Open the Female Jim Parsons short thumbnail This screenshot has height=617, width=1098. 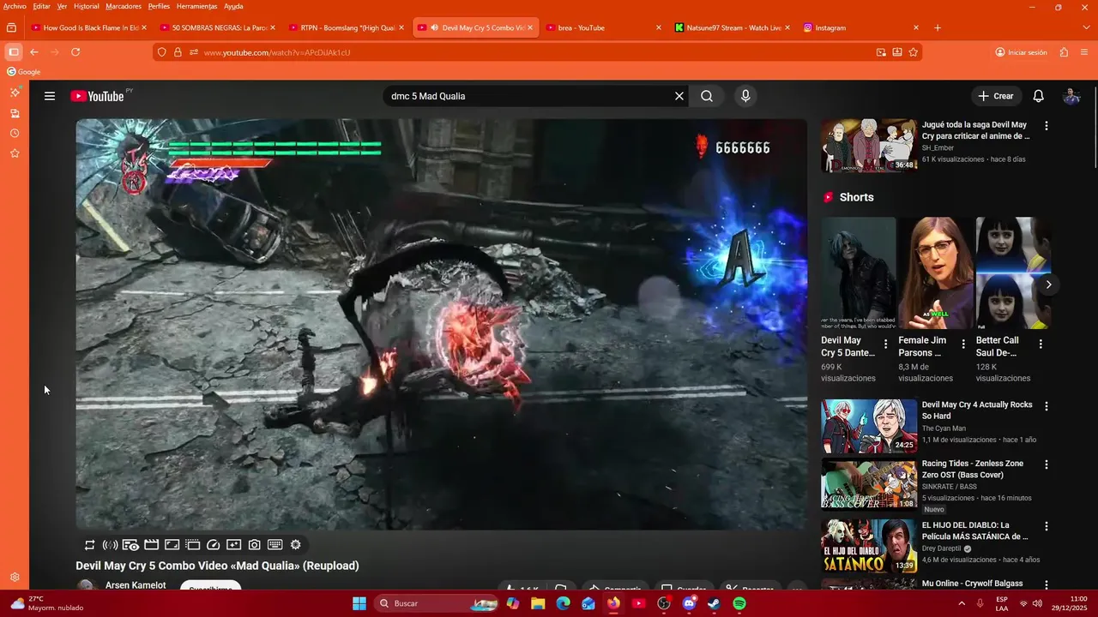[936, 273]
